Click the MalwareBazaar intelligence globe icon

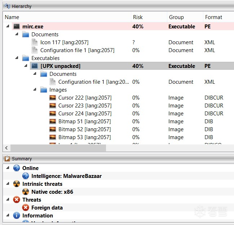pyautogui.click(x=26, y=176)
